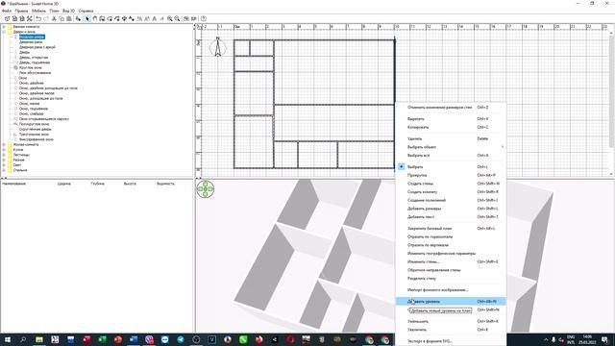Screen dimensions: 615x346
Task: Choose Разделить стену in context menu
Action: (x=451, y=279)
